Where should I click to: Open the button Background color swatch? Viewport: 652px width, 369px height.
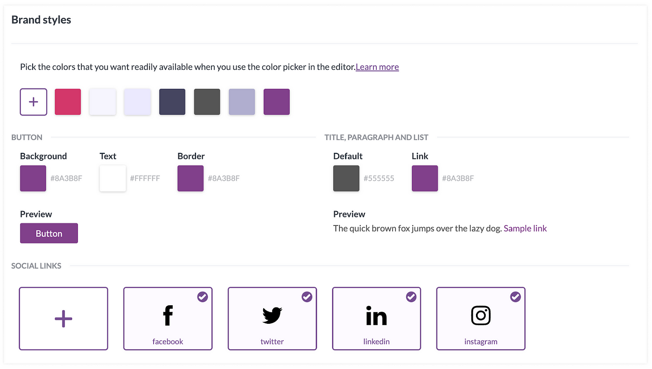coord(33,178)
